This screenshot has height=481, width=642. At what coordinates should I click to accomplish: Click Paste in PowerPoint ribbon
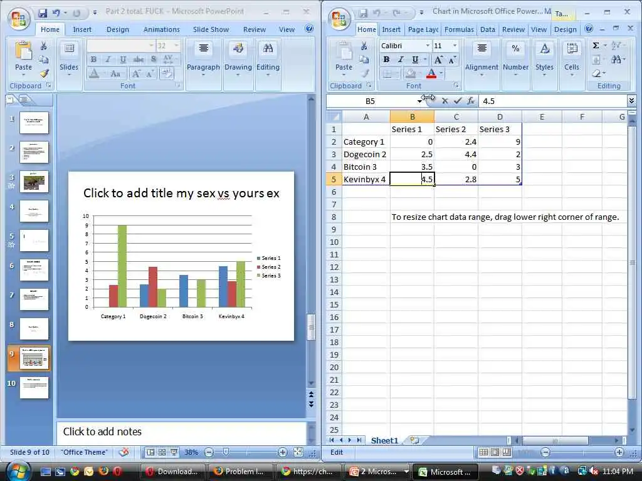[23, 59]
